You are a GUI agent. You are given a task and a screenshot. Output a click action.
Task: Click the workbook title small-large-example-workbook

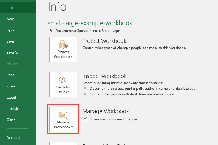click(90, 23)
